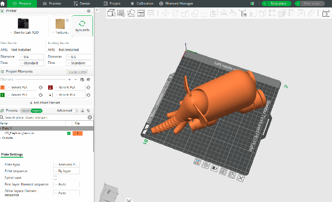332x202 pixels.
Task: Switch process scope to Objects
Action: click(x=37, y=111)
